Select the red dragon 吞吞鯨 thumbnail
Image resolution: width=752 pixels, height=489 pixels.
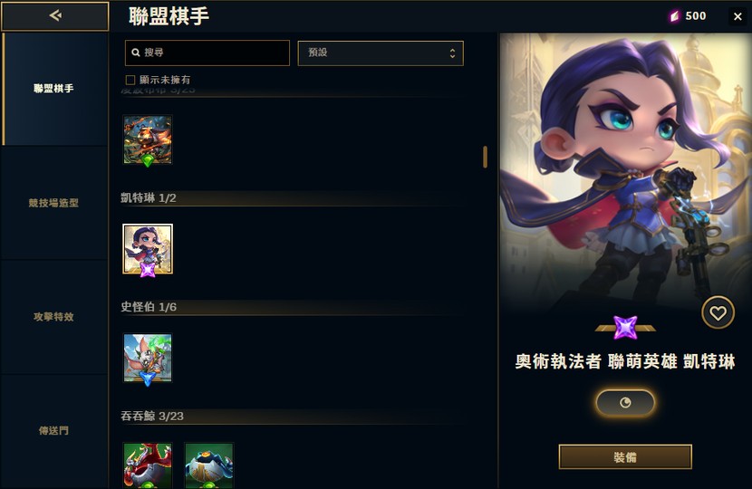148,465
